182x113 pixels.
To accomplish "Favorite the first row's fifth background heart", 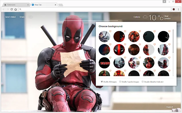I will pyautogui.click(x=169, y=31).
